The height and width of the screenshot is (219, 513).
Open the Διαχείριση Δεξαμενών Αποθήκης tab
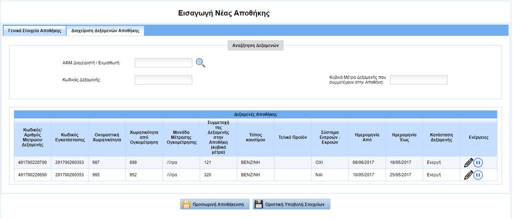pos(105,30)
